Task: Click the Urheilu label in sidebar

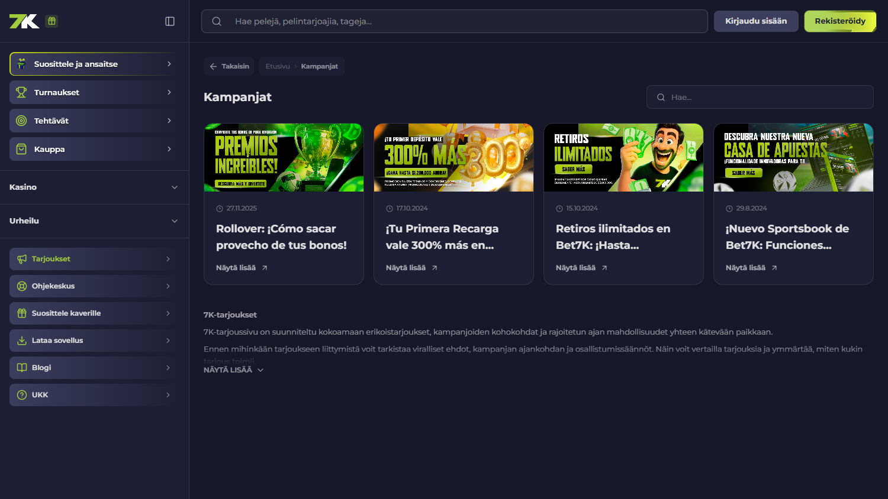Action: [x=24, y=221]
